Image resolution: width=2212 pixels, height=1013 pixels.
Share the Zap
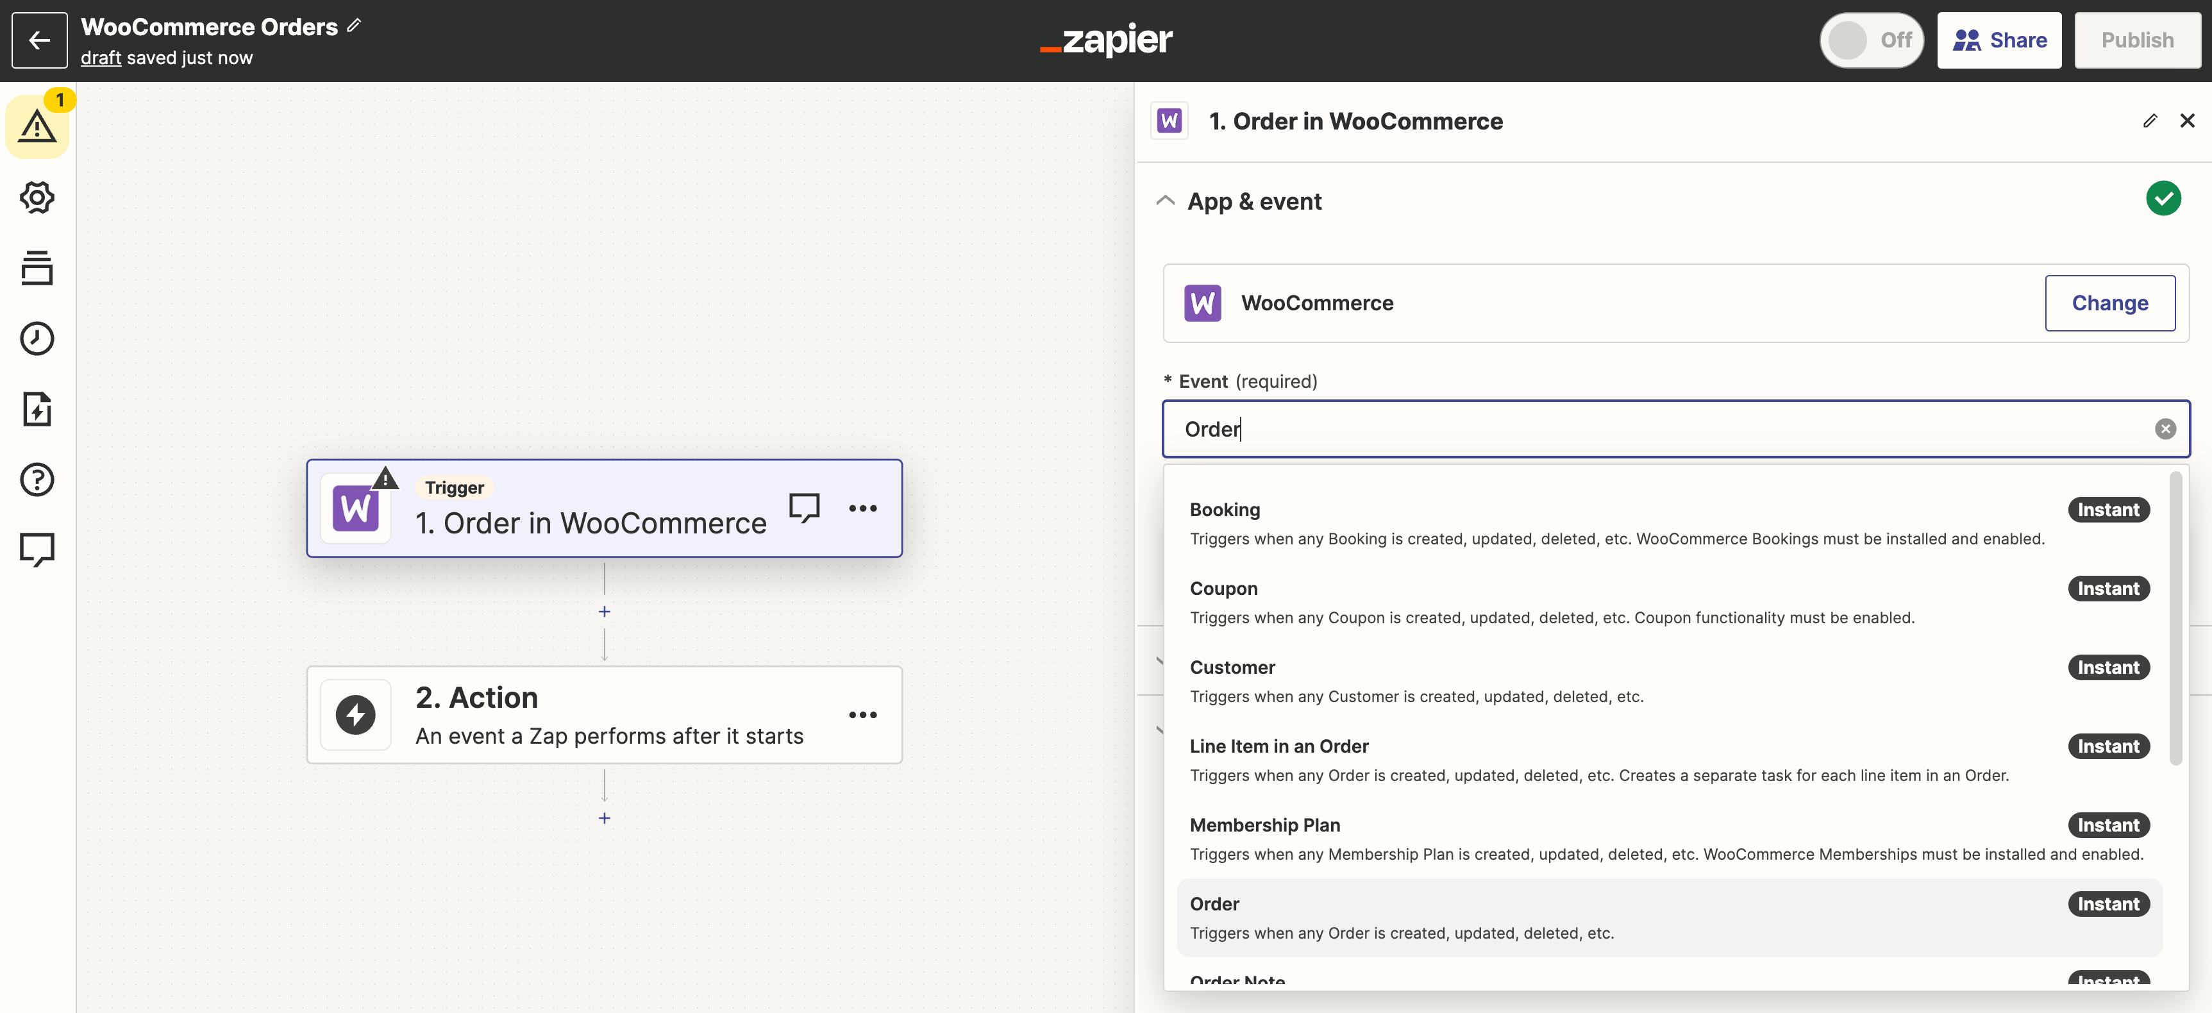click(1999, 40)
